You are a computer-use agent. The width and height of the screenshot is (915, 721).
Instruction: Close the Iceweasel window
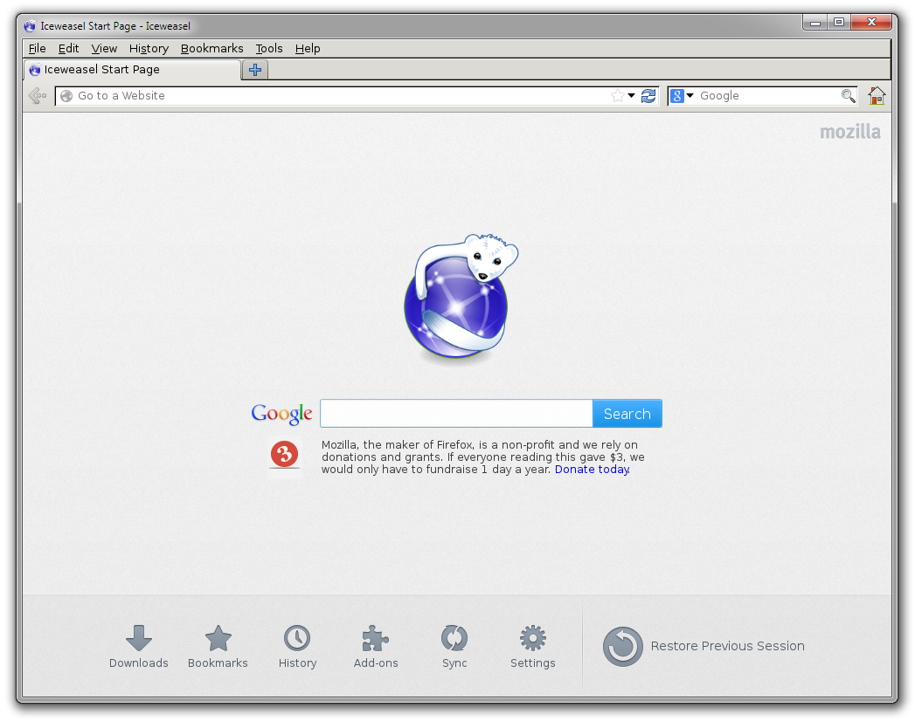click(x=871, y=23)
